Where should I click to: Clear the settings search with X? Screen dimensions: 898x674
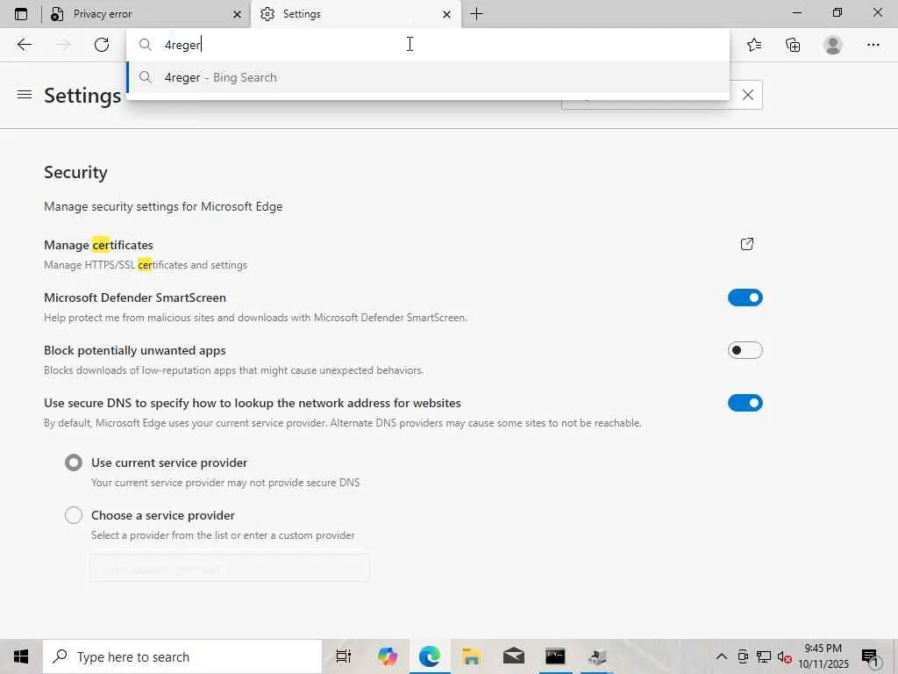(x=747, y=95)
